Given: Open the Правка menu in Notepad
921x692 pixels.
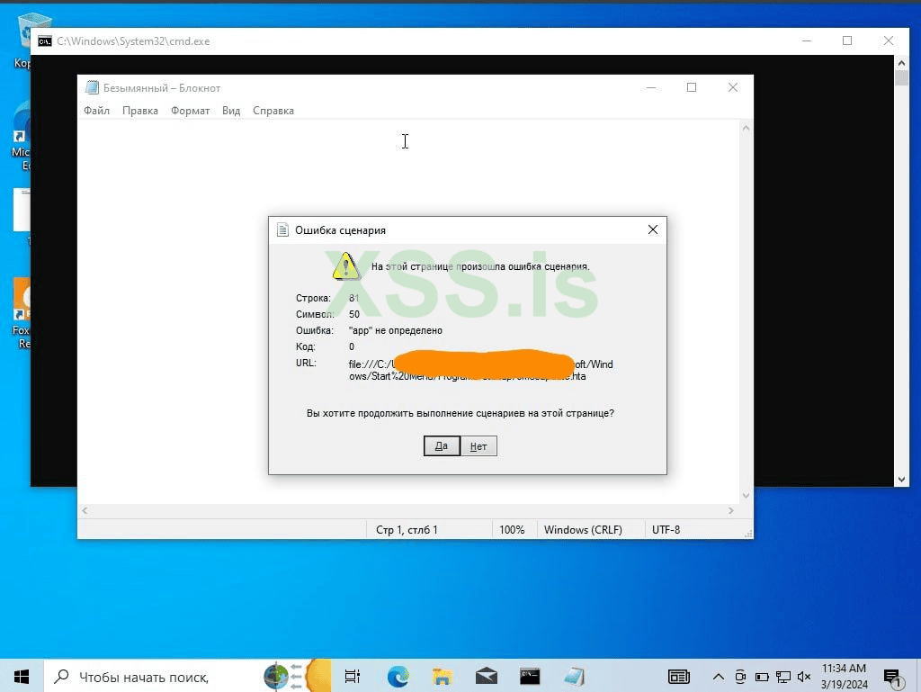Looking at the screenshot, I should [x=139, y=111].
